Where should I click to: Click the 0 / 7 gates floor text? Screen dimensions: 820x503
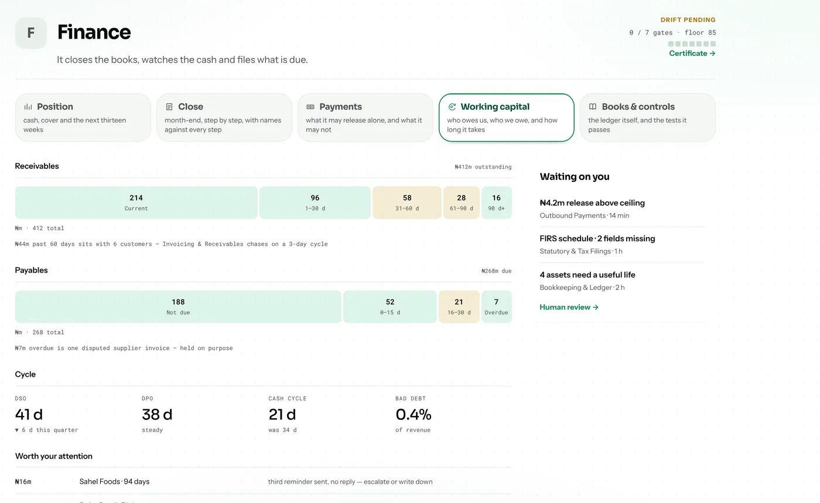coord(672,33)
